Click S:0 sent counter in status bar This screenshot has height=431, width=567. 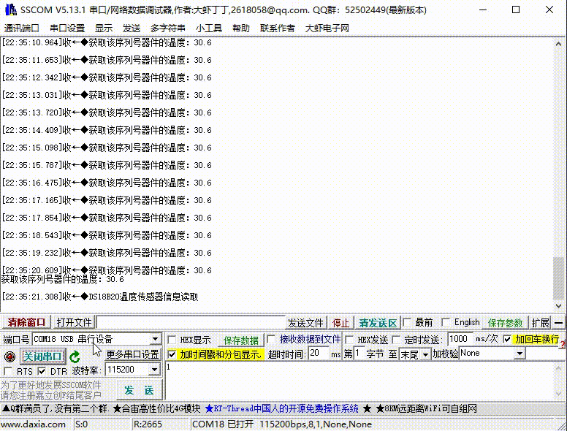[x=81, y=424]
